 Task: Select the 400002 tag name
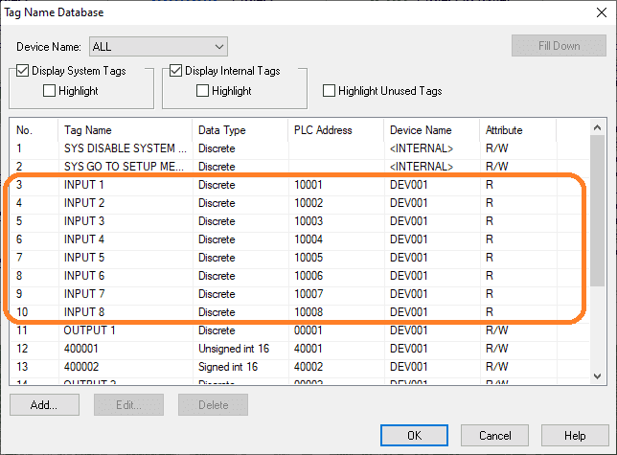tap(81, 367)
